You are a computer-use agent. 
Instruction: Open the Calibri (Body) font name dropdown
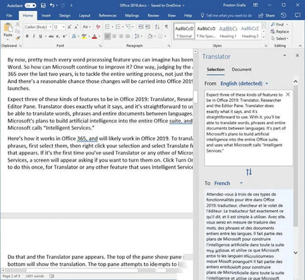click(51, 27)
